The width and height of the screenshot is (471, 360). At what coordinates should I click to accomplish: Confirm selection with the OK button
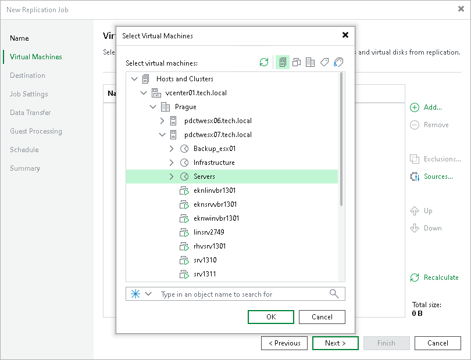[270, 317]
